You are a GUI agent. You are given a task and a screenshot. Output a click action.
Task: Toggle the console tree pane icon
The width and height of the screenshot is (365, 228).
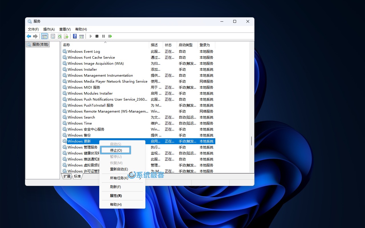(x=44, y=36)
